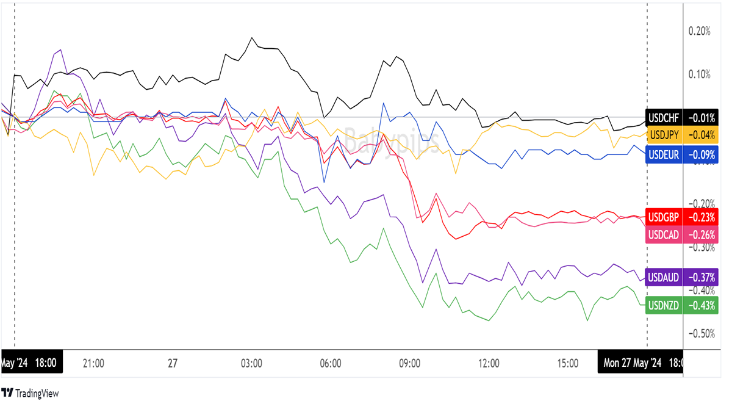
Task: Click the -0.01% value tag for USDCHF
Action: tap(701, 117)
